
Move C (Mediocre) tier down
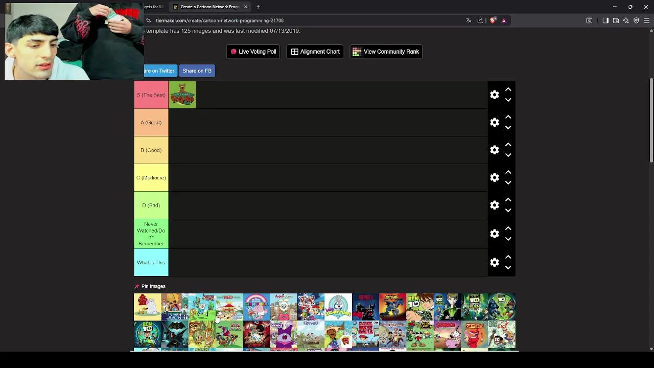pyautogui.click(x=508, y=183)
